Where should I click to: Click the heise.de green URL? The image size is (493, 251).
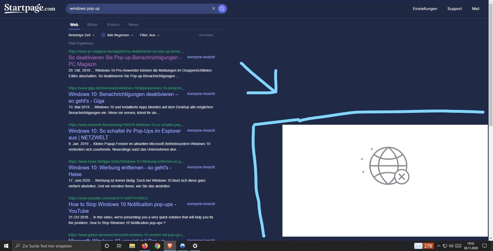click(126, 161)
